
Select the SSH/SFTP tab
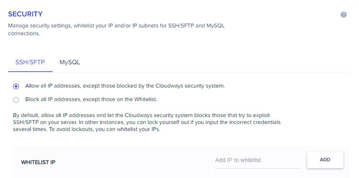click(x=30, y=63)
